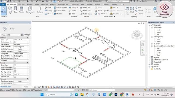This screenshot has width=175, height=98.
Task: Toggle Crop Region Visible checkbox
Action: point(15,68)
